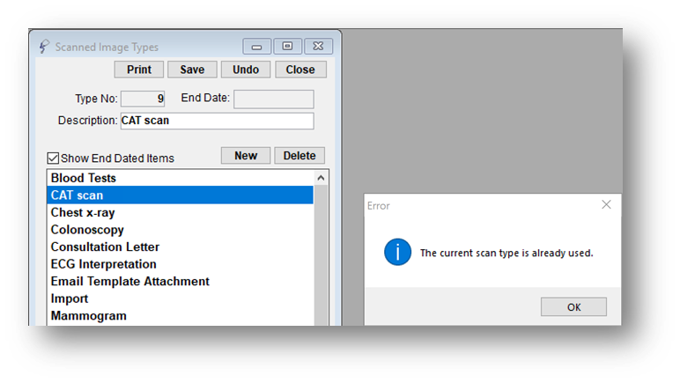The height and width of the screenshot is (383, 680).
Task: Delete the selected scan type
Action: [x=299, y=156]
